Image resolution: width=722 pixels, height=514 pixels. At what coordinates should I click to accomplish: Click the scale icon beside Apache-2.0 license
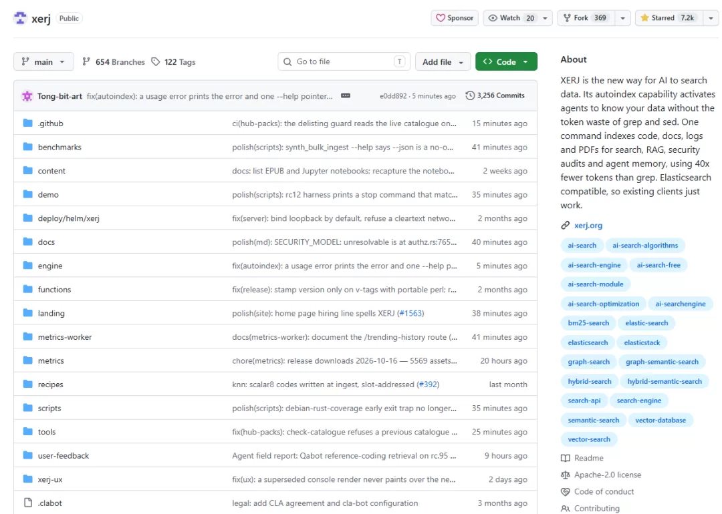pyautogui.click(x=565, y=475)
